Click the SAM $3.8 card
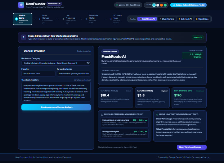Screen dimensions: 224x163 coord(152,98)
